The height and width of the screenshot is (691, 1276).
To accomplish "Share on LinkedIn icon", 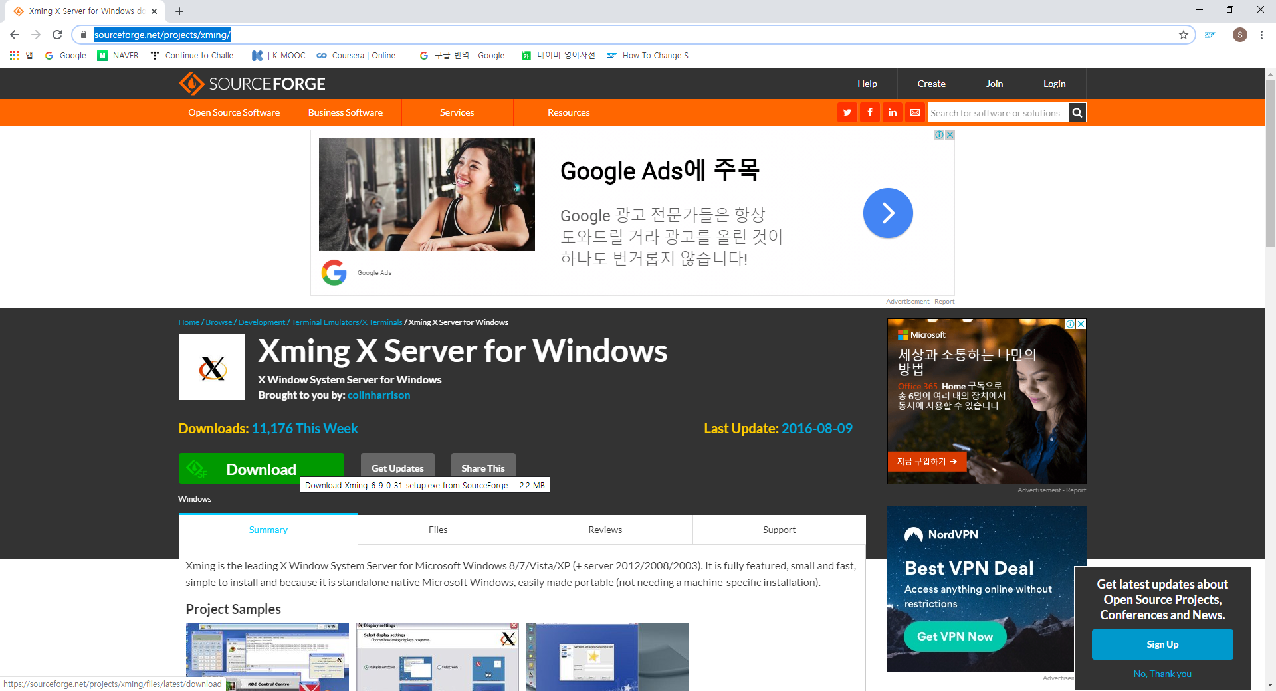I will point(893,112).
